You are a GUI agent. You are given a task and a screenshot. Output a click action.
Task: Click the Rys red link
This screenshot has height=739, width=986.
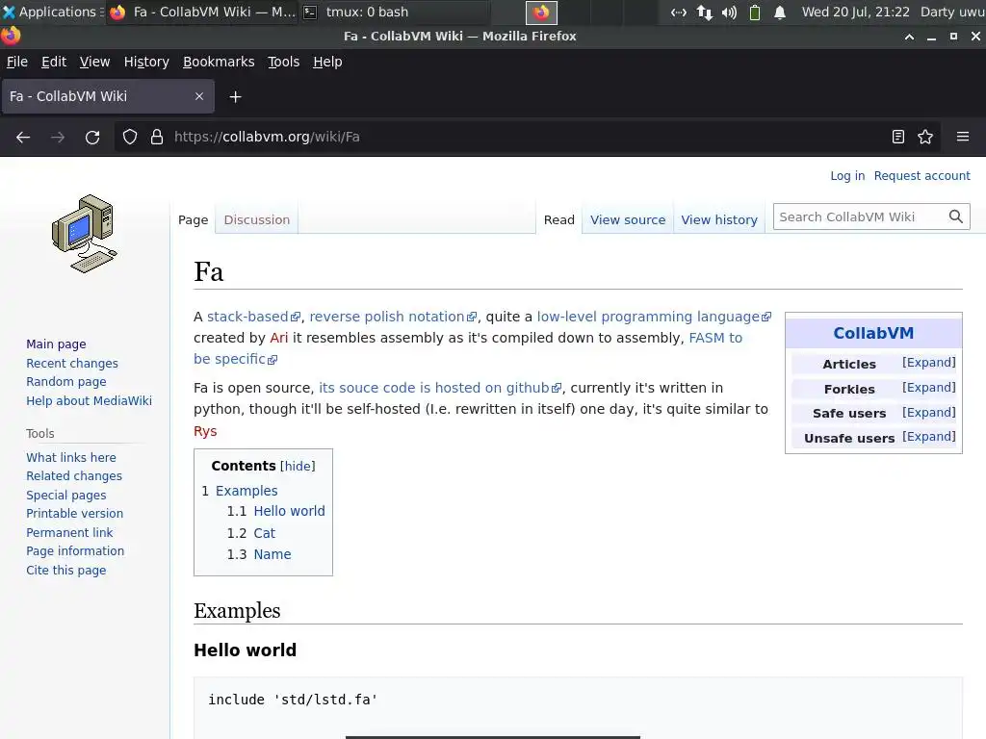(x=205, y=431)
